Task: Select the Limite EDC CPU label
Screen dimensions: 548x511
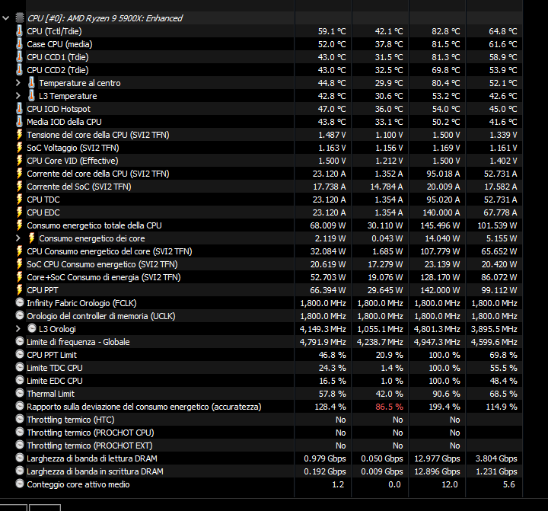Action: pyautogui.click(x=55, y=381)
